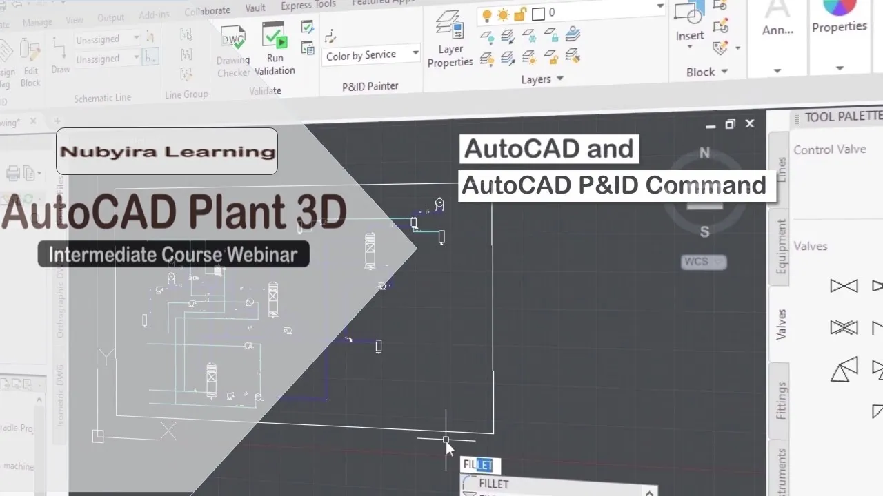This screenshot has width=883, height=496.
Task: Select the first gate valve symbol
Action: click(844, 286)
